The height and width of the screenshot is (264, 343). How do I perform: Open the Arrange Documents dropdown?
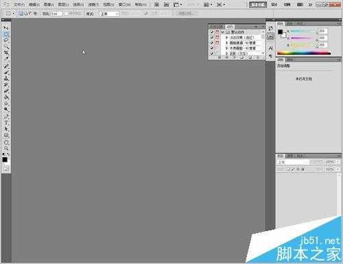tap(208, 4)
